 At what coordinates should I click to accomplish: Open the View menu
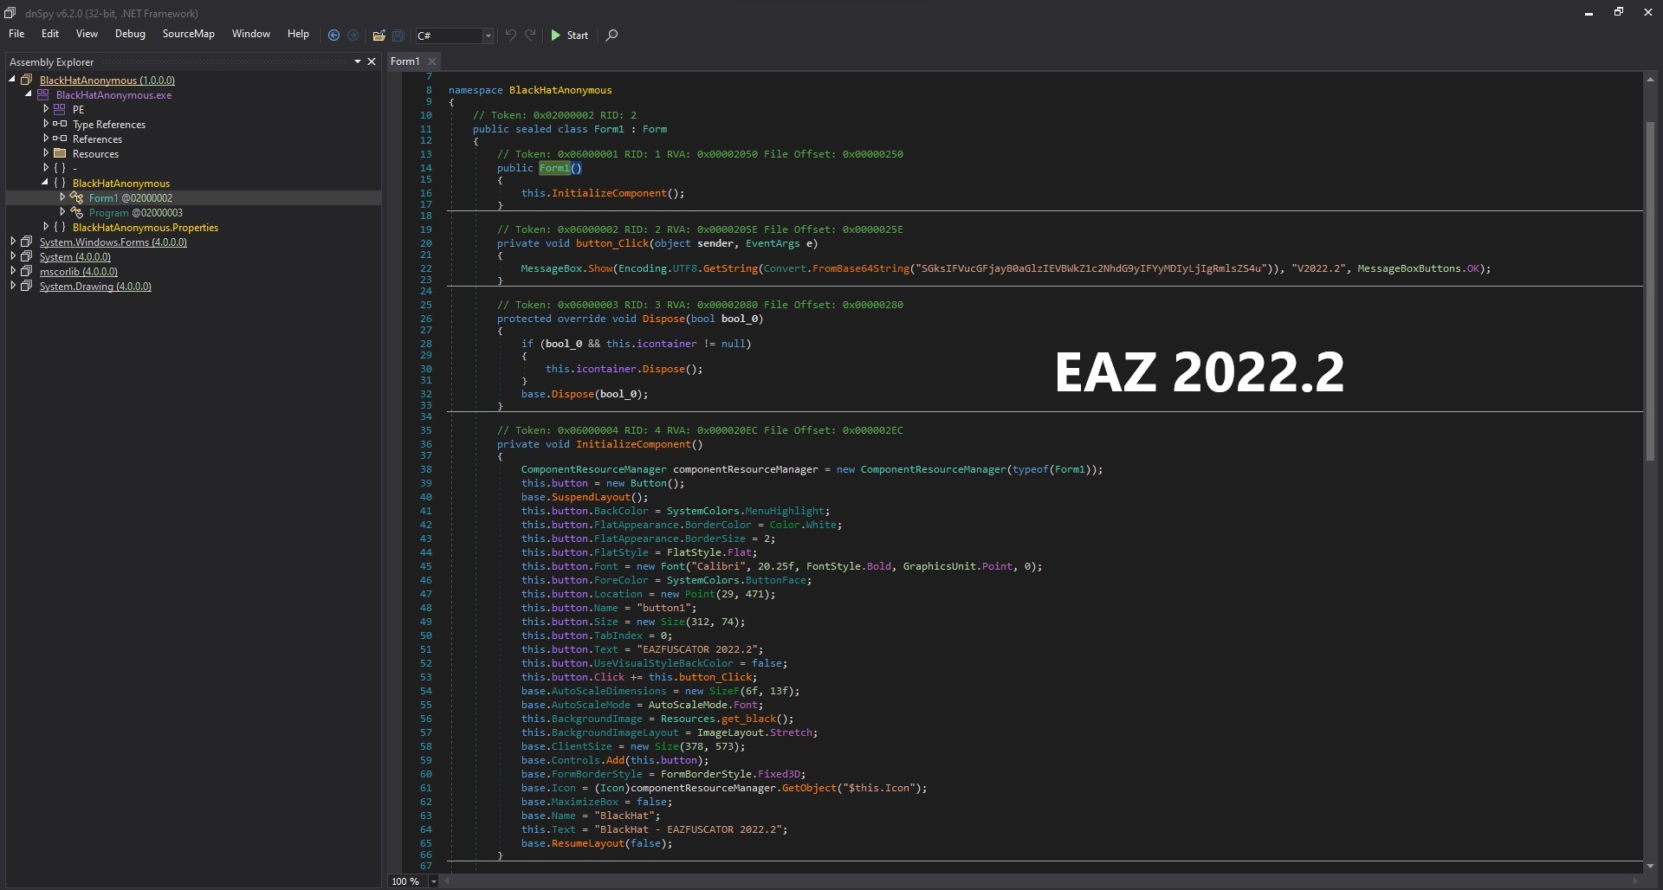tap(87, 34)
